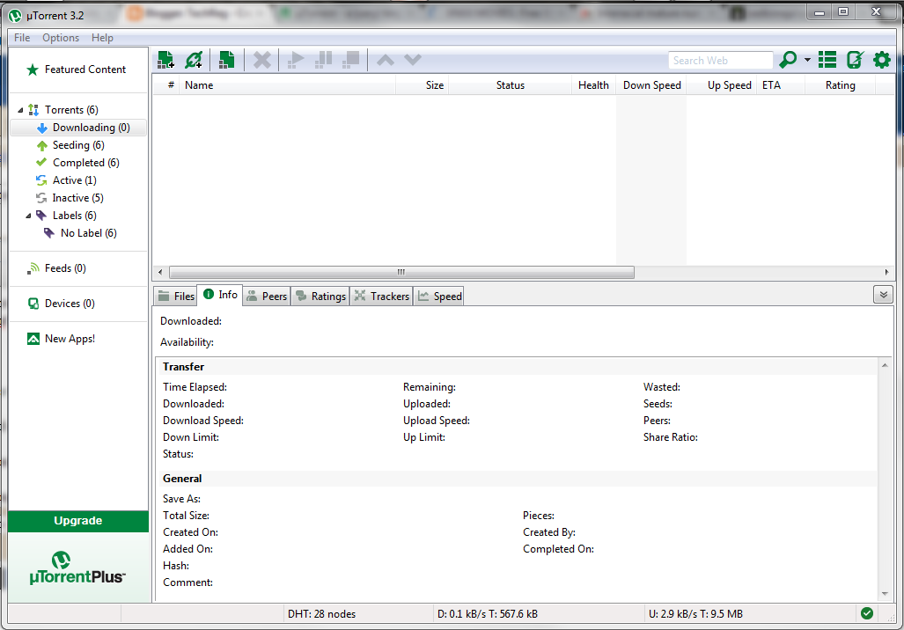Click Add Torrent from URL icon

(195, 59)
